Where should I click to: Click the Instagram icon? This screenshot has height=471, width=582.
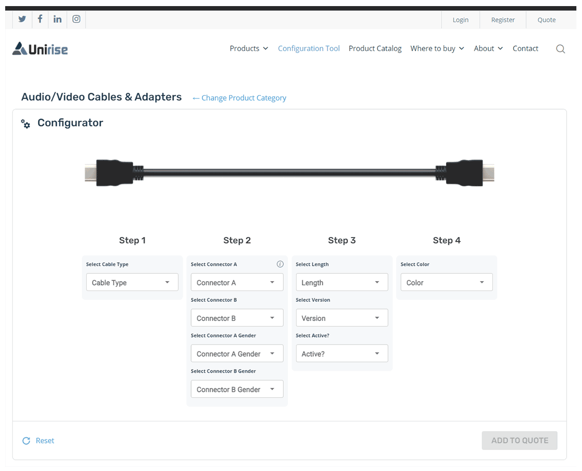click(76, 19)
